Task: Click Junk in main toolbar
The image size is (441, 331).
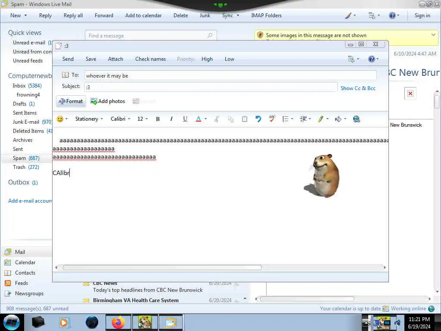Action: coord(205,16)
